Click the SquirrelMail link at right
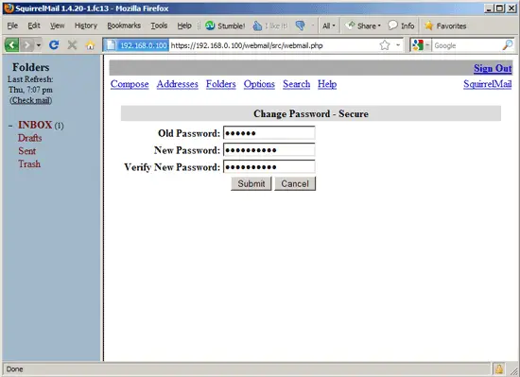This screenshot has height=377, width=520. (488, 84)
